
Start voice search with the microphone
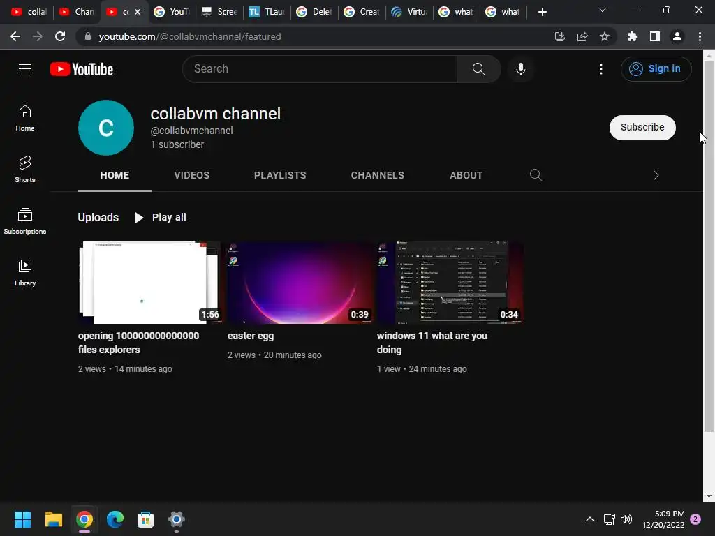pyautogui.click(x=520, y=69)
